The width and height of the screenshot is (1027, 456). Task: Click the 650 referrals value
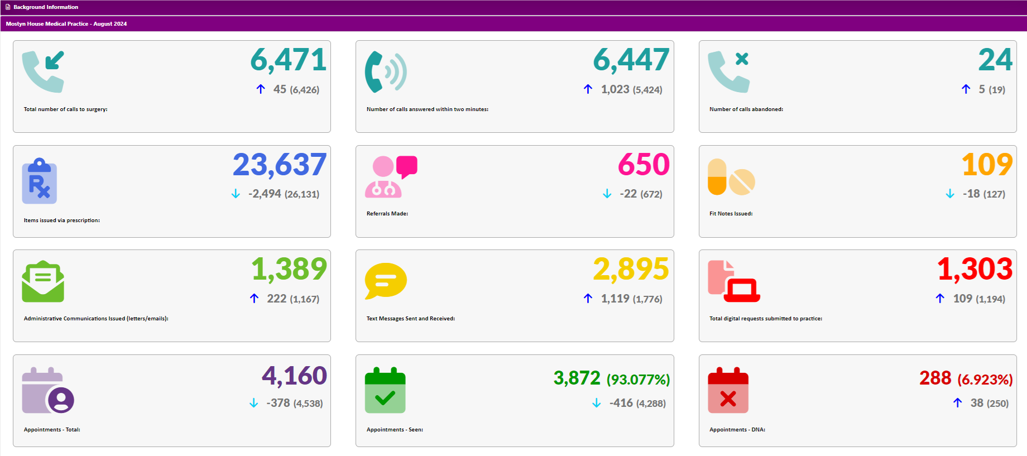644,165
